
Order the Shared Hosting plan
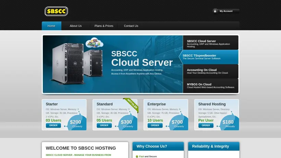coord(206,125)
